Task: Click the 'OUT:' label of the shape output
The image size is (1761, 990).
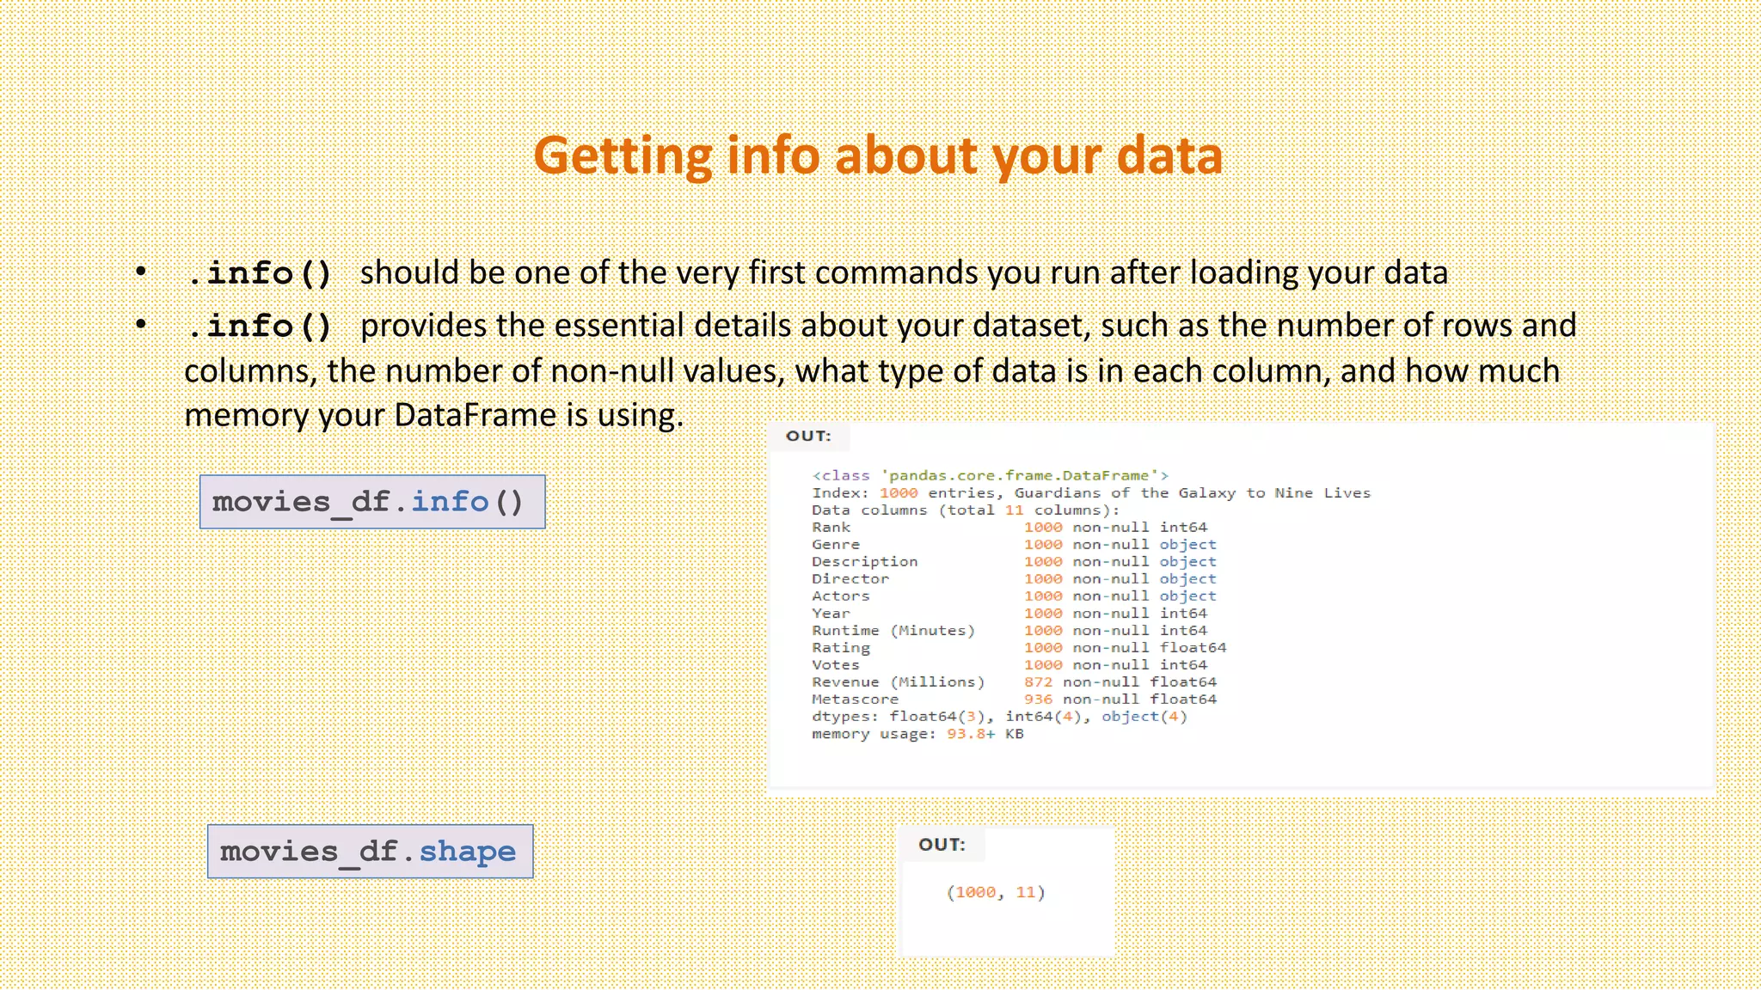Action: [x=942, y=844]
